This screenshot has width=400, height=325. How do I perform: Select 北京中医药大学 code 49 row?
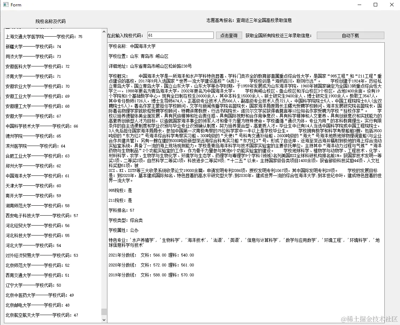39,295
